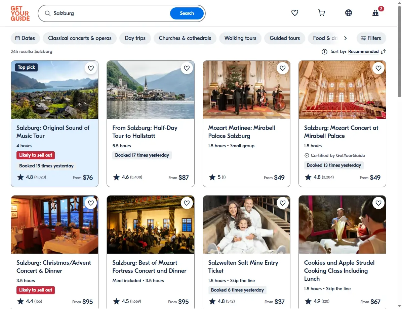
Task: Save Salzwelten Salt Mine Entry Ticket
Action: (283, 203)
